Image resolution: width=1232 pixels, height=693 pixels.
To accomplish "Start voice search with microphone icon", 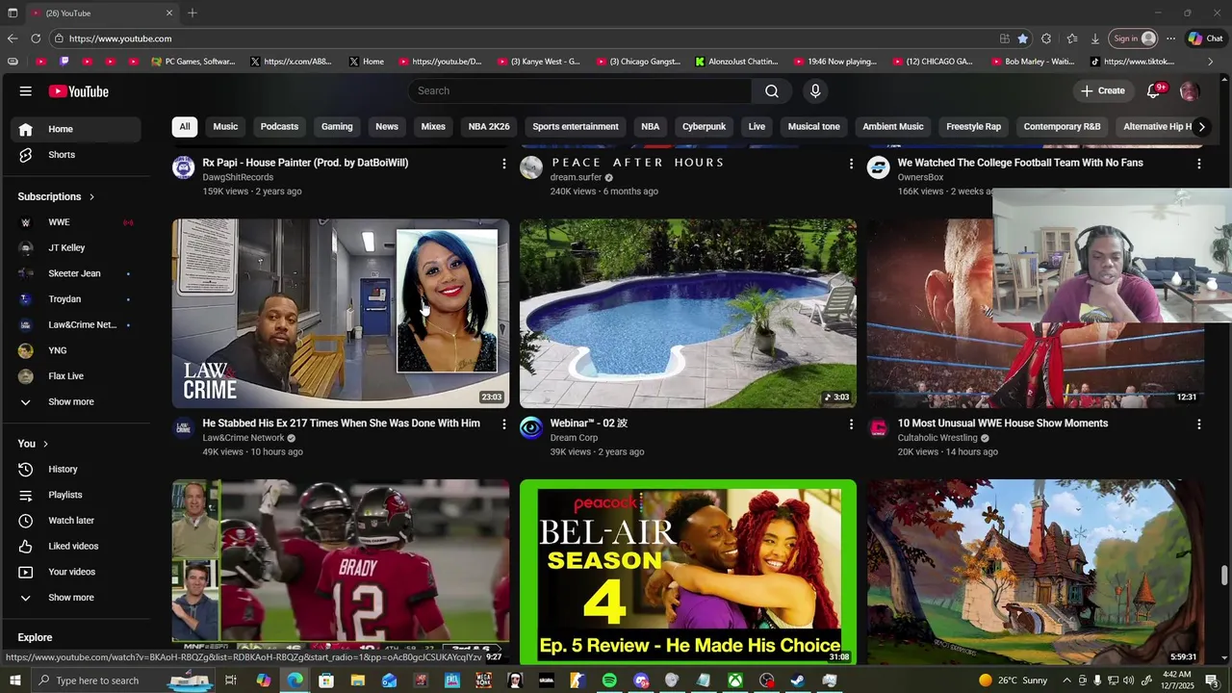I will (x=815, y=90).
